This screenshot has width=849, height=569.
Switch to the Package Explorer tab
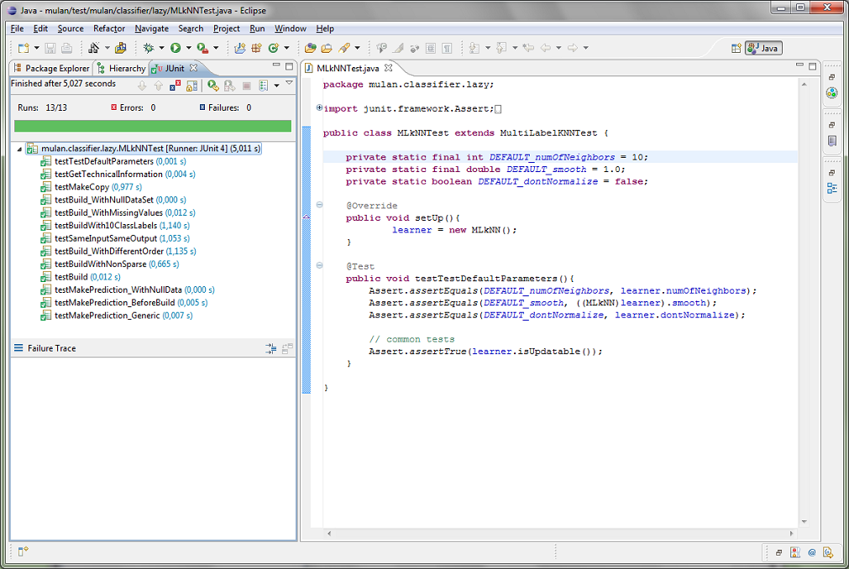50,68
